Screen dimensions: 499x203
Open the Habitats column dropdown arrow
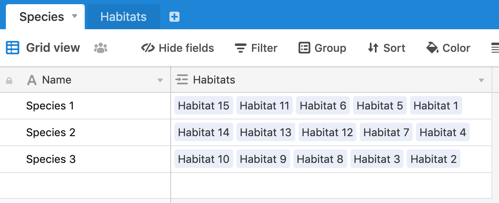pyautogui.click(x=481, y=81)
